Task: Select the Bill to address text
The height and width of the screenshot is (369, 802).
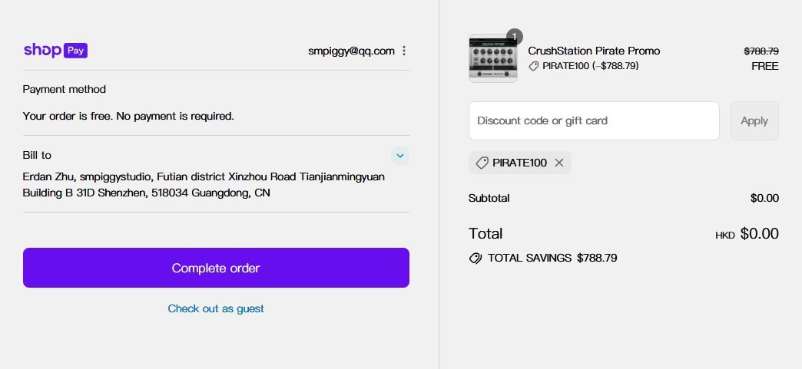Action: [204, 185]
